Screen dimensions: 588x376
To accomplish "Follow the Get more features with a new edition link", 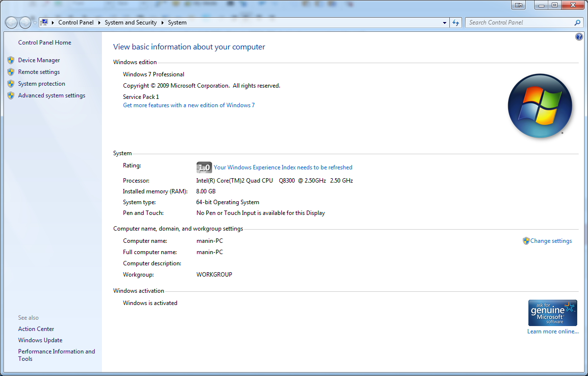I will point(189,105).
